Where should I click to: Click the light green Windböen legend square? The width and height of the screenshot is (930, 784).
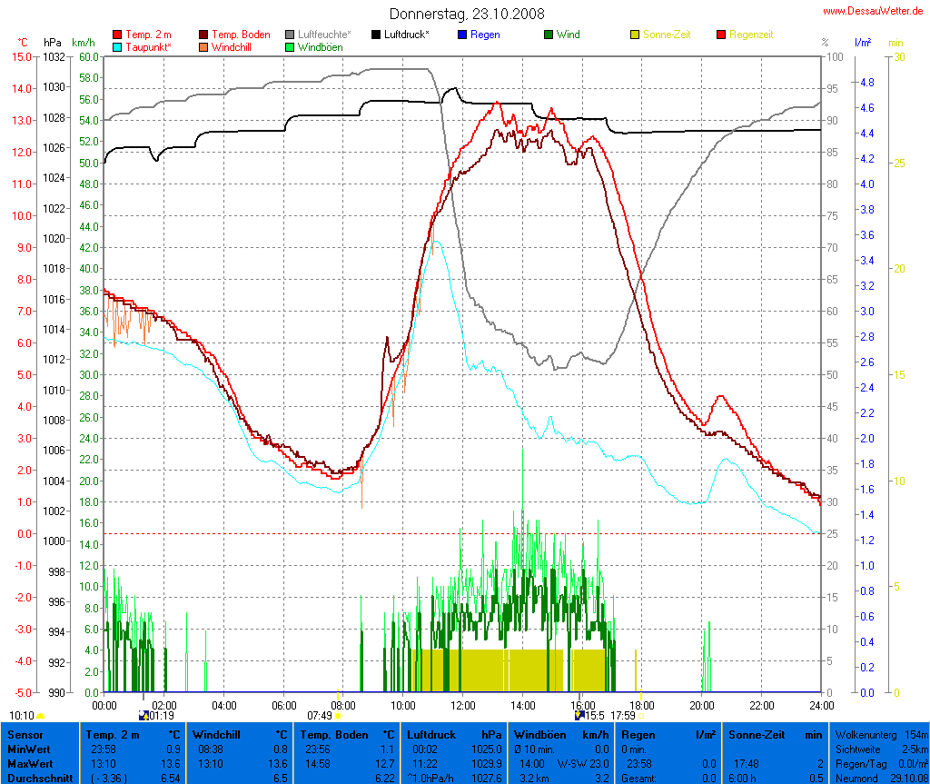(290, 46)
